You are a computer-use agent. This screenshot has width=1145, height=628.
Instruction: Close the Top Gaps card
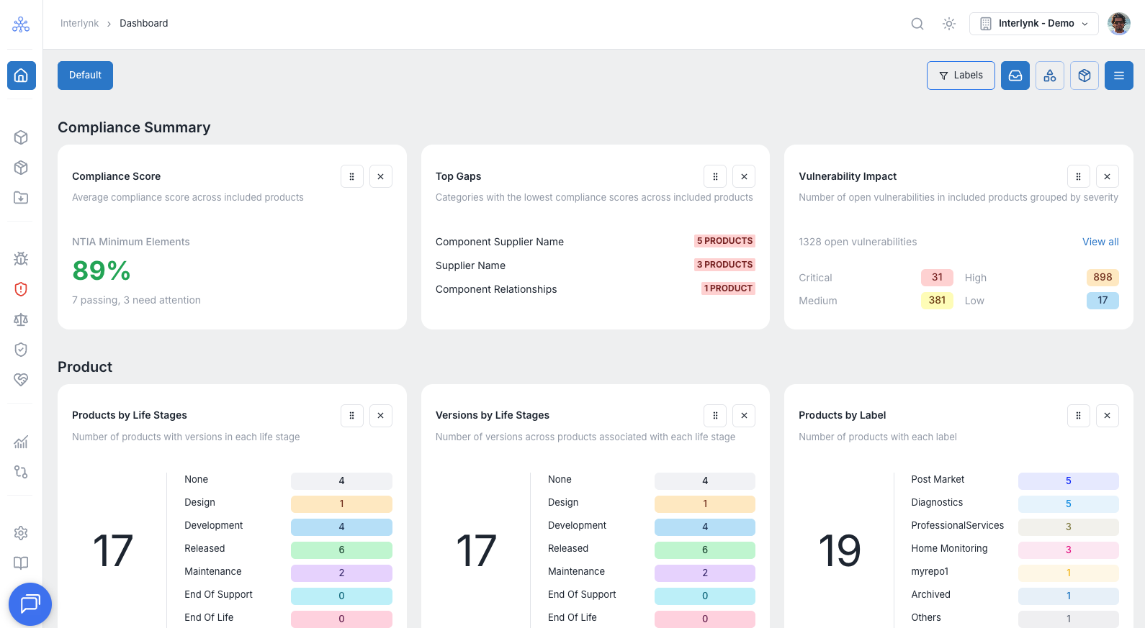(x=744, y=176)
